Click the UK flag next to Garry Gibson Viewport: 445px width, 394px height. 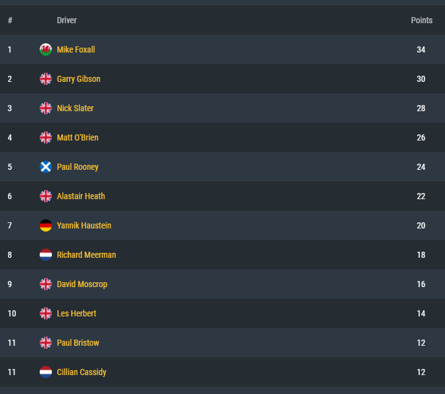coord(46,79)
